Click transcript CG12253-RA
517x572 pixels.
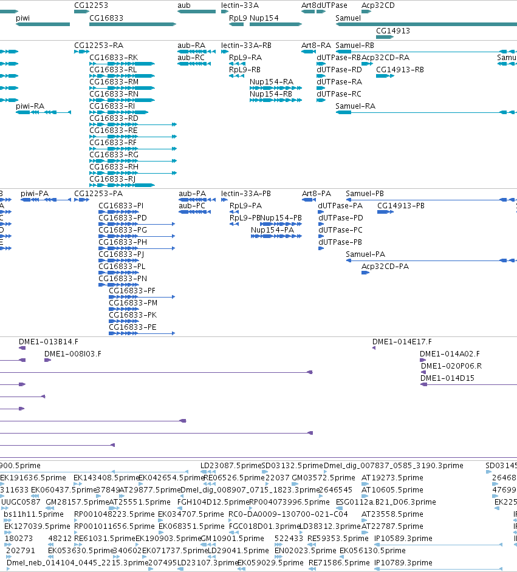[x=98, y=46]
